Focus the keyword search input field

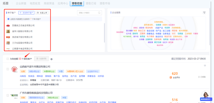90,13
